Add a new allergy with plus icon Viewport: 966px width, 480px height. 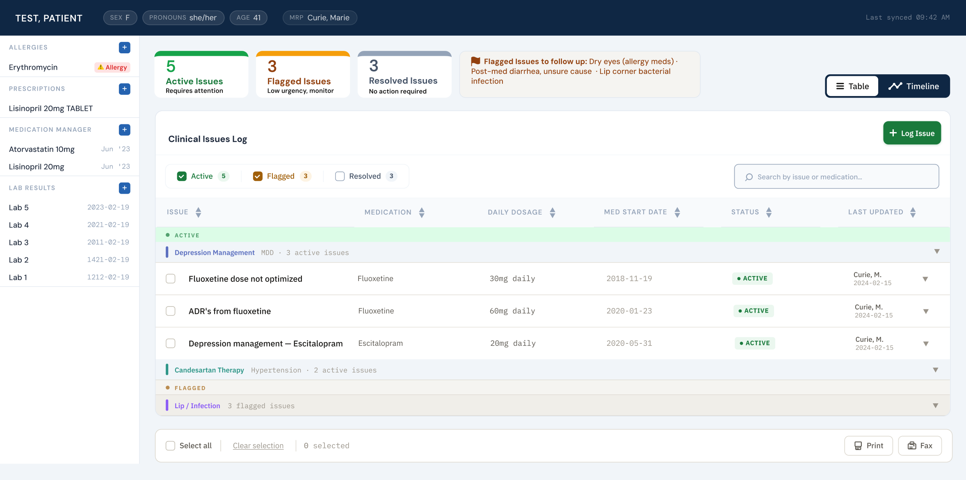click(x=124, y=48)
